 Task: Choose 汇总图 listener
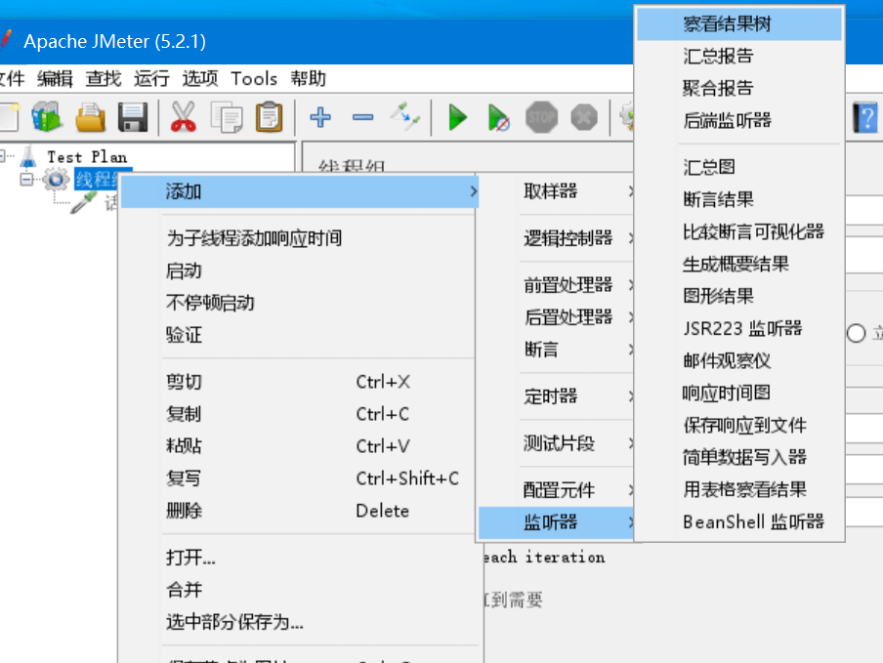[739, 167]
